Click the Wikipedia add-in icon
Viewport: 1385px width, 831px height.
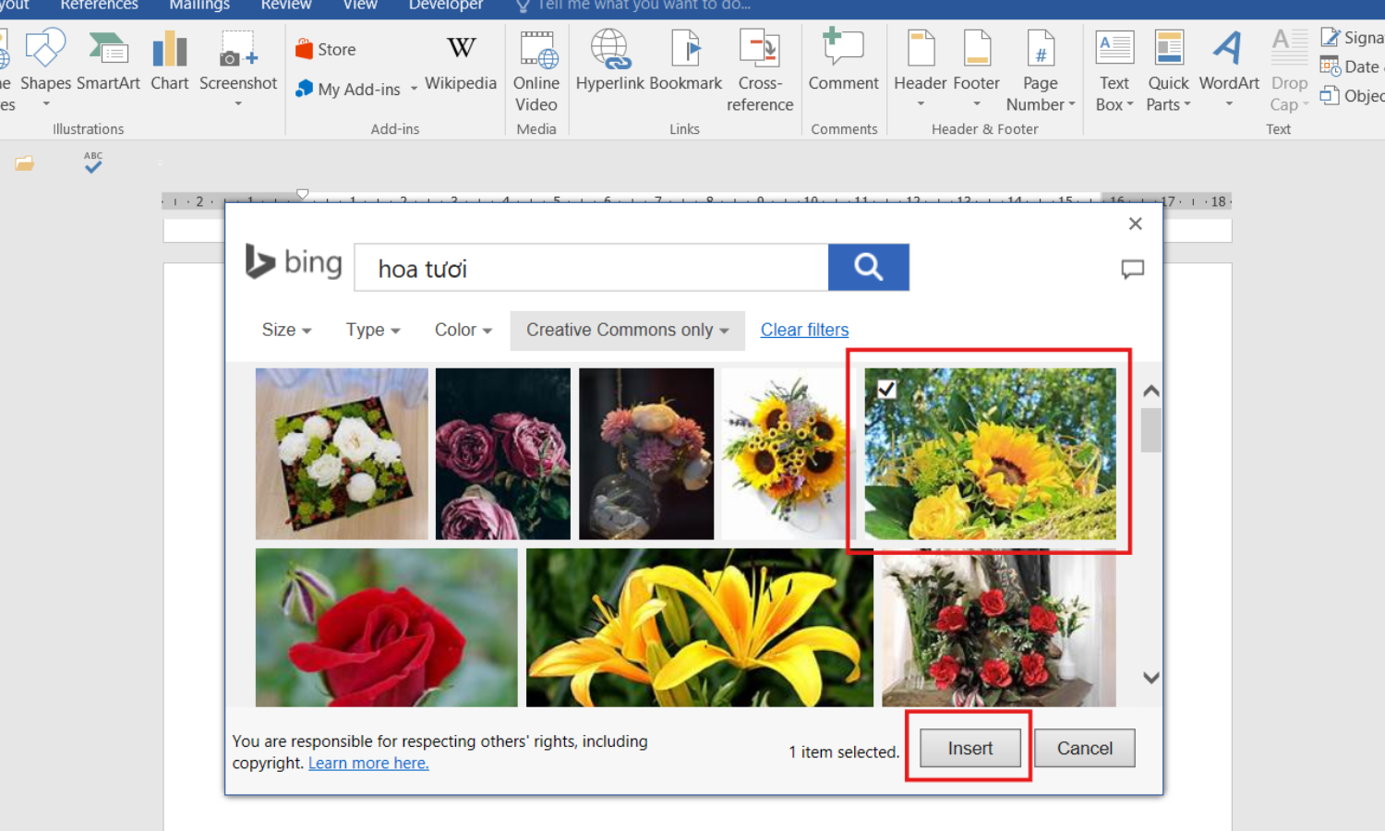(461, 61)
